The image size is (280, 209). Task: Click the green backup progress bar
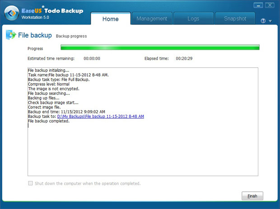coord(160,47)
